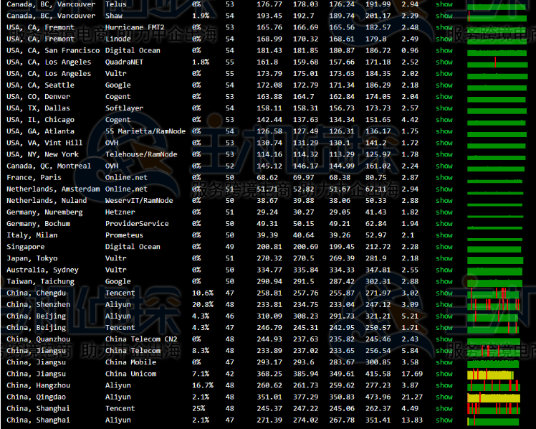Click the show link for Singapore Digital Ocean
Viewport: 536px width, 429px height.
coord(444,247)
